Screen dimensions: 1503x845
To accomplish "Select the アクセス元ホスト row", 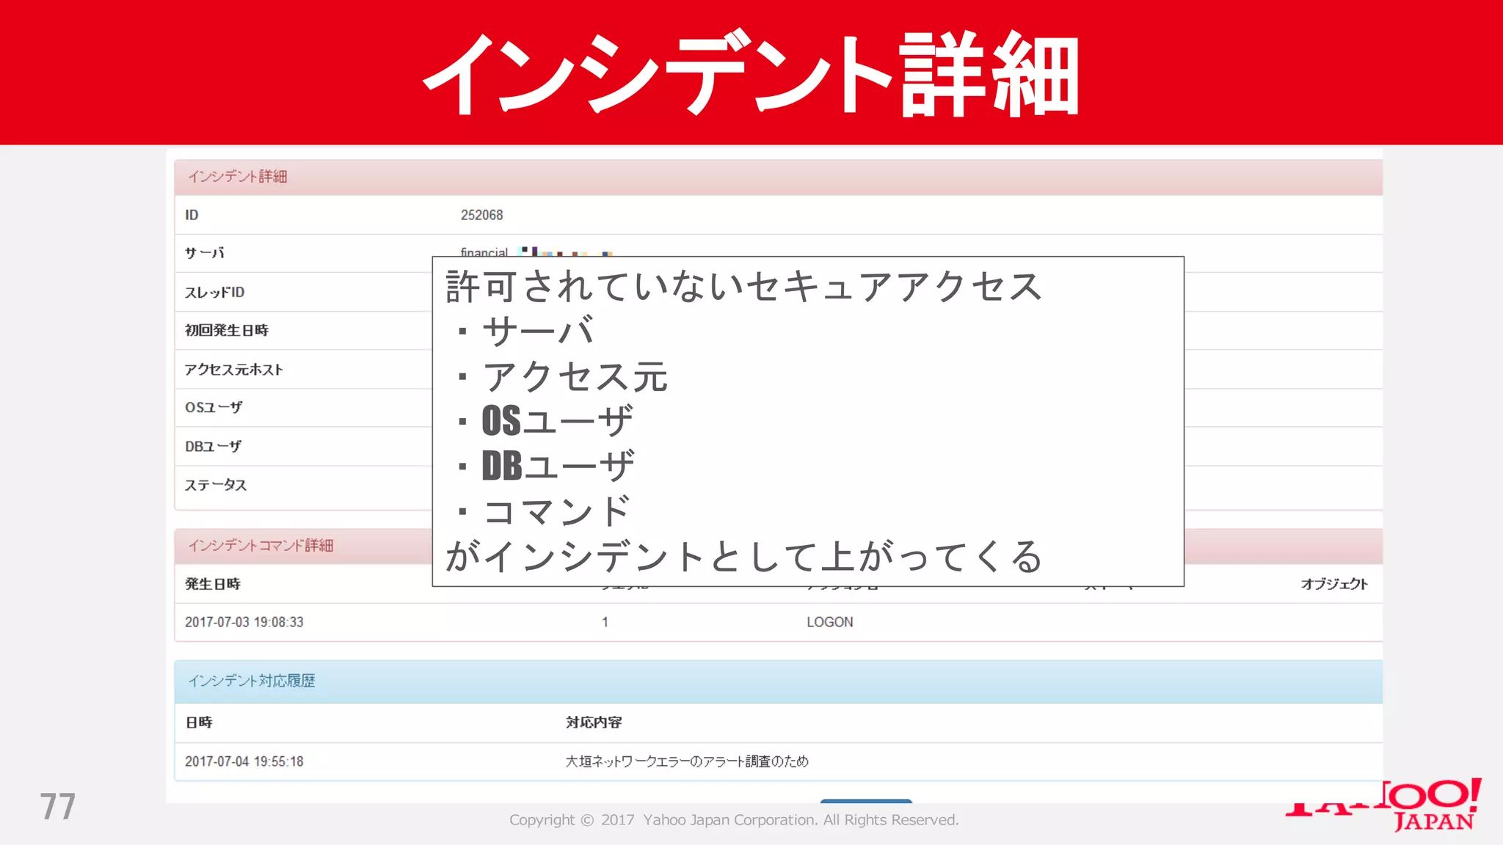I will coord(233,370).
